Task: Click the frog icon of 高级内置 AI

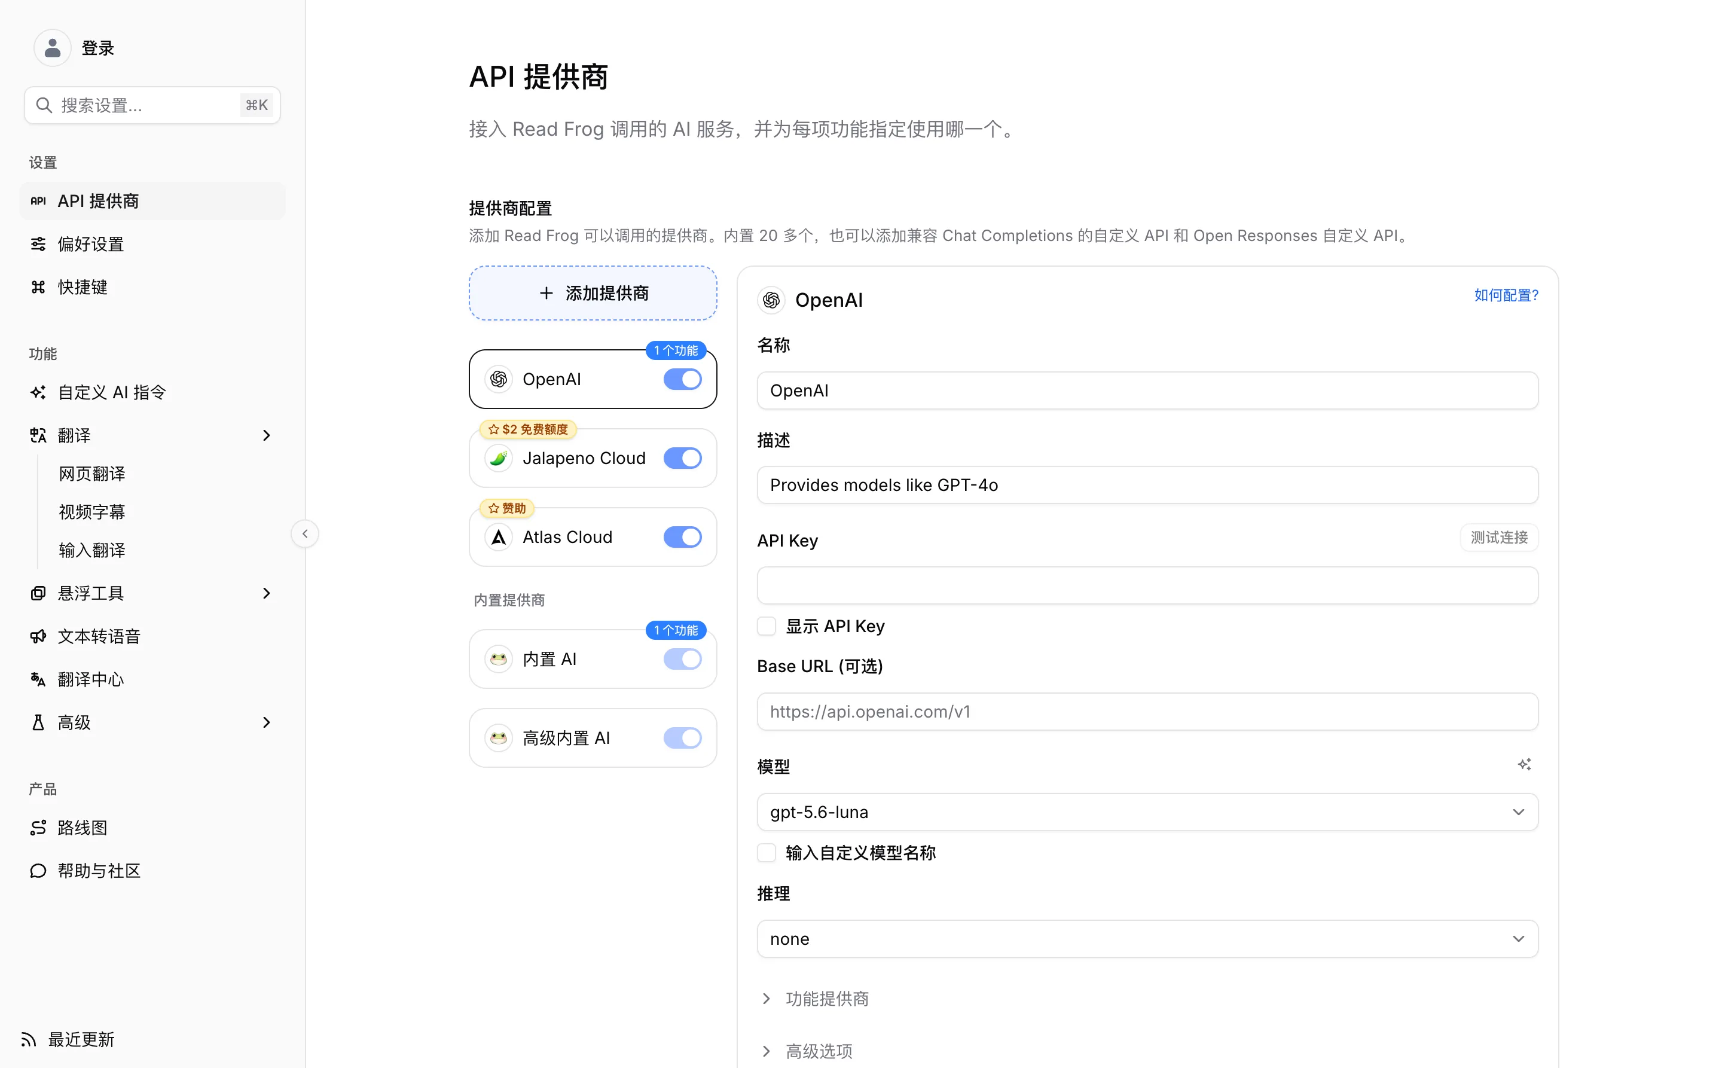Action: pyautogui.click(x=499, y=738)
